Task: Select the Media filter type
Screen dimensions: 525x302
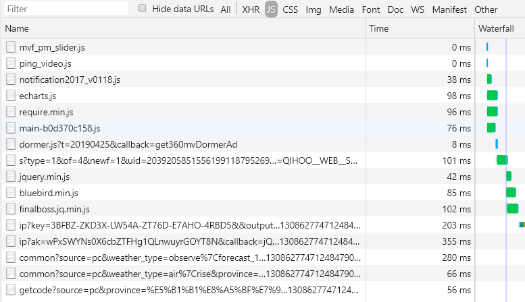Action: point(341,9)
